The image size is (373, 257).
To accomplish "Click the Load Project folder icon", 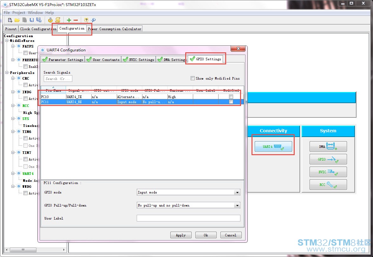I will tap(17, 20).
